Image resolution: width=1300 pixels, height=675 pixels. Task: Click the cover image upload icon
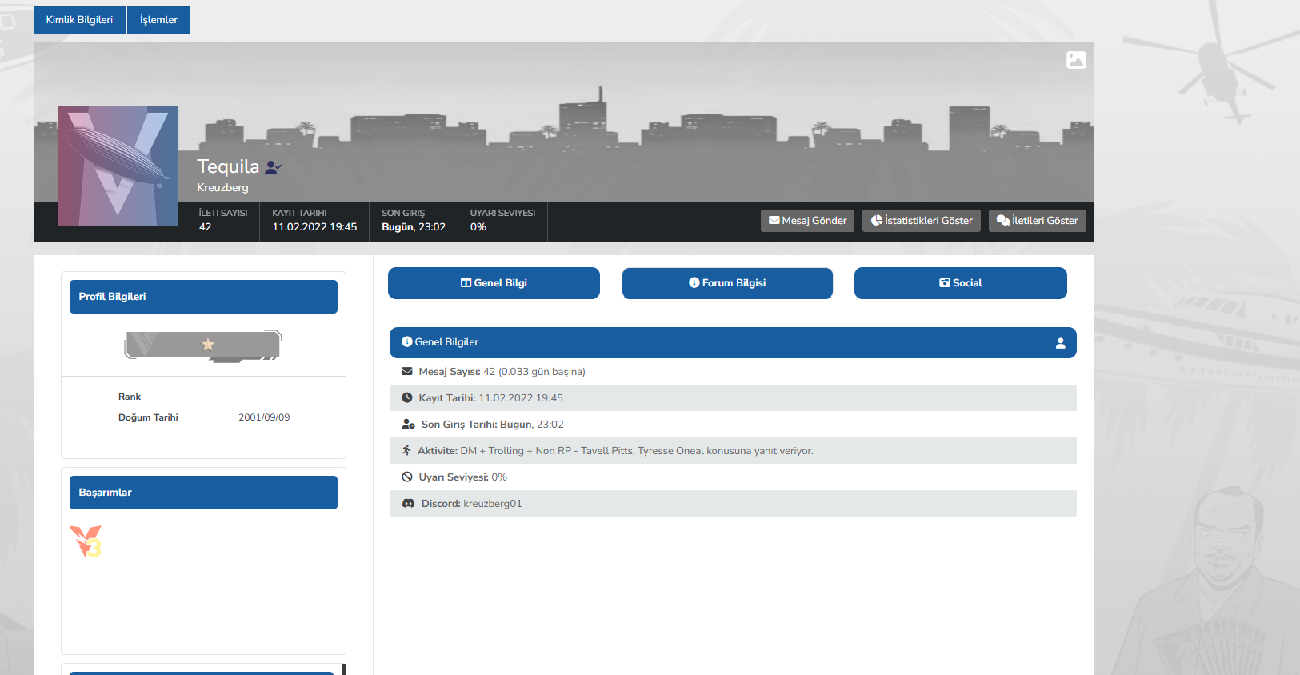point(1076,60)
